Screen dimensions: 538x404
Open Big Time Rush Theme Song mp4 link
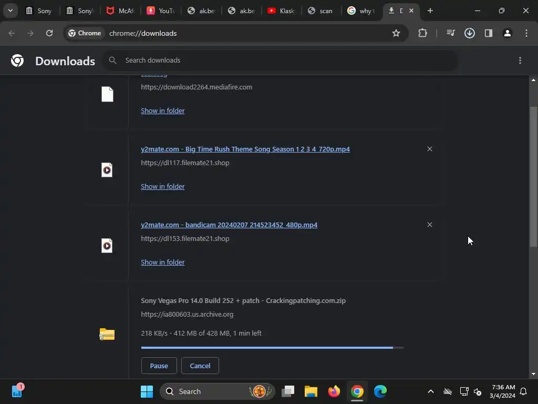pos(245,149)
